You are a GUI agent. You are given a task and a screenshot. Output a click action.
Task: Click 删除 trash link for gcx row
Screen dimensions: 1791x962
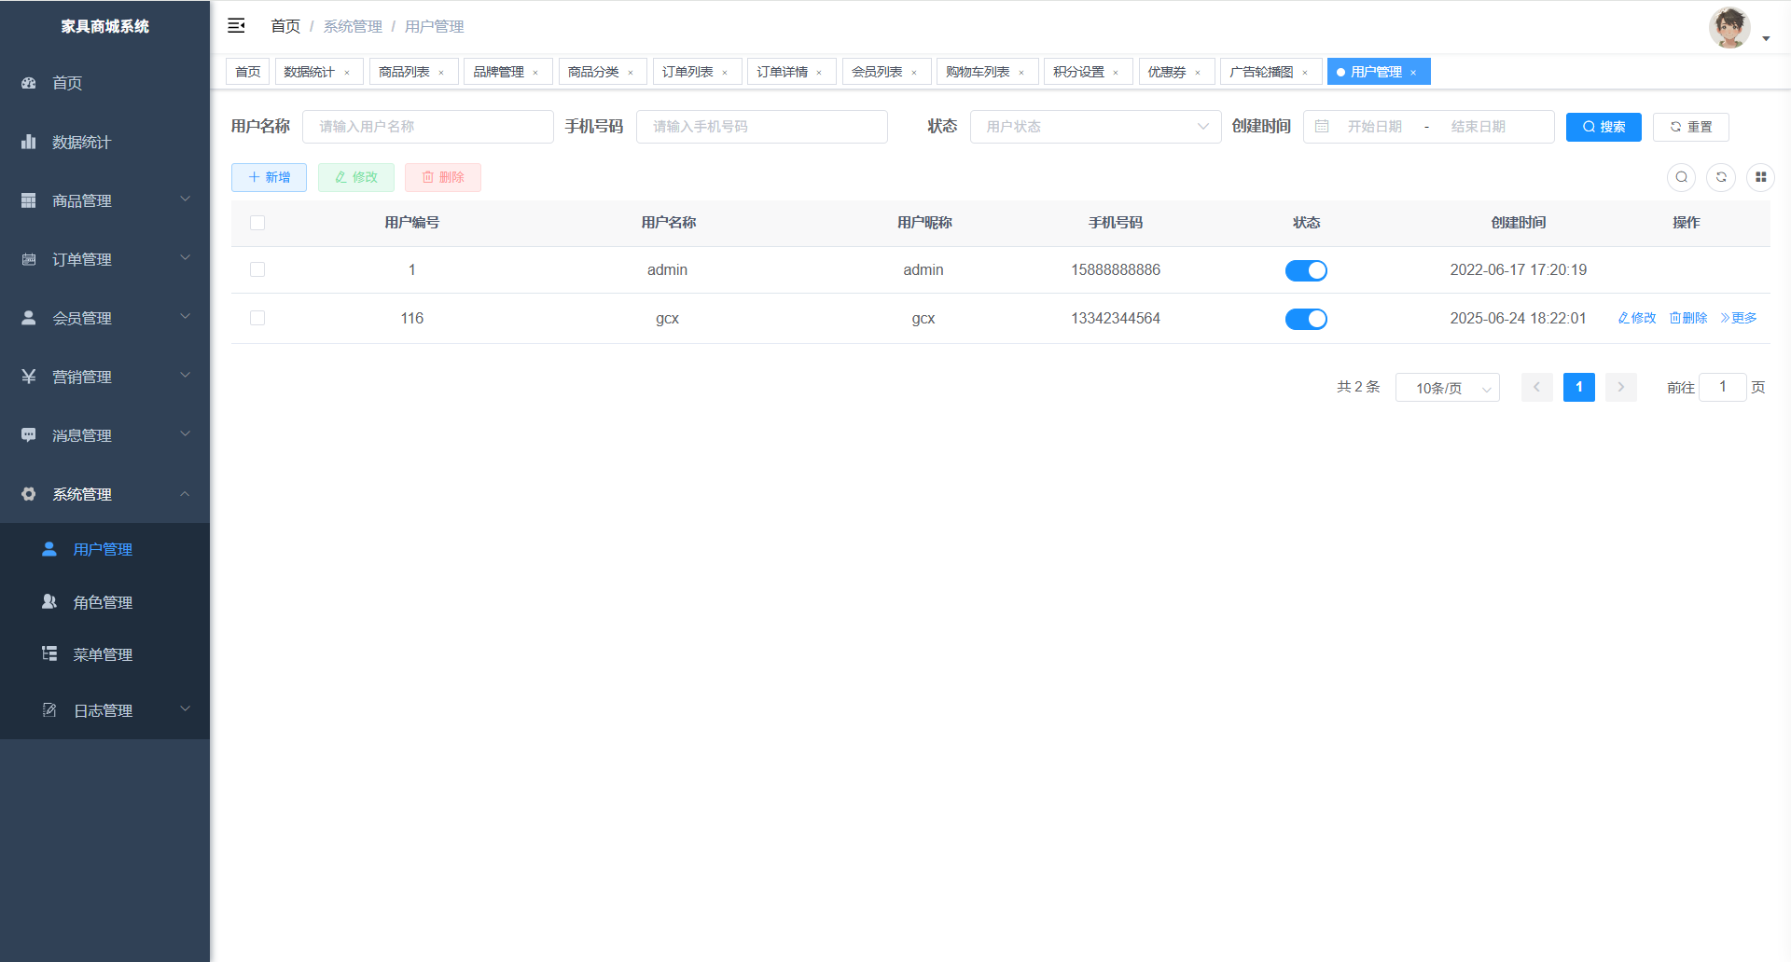pos(1688,318)
